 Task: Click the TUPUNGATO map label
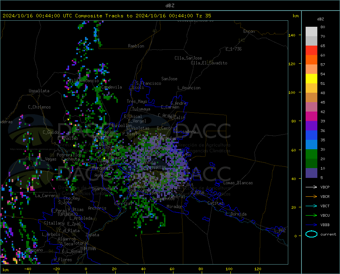68,214
